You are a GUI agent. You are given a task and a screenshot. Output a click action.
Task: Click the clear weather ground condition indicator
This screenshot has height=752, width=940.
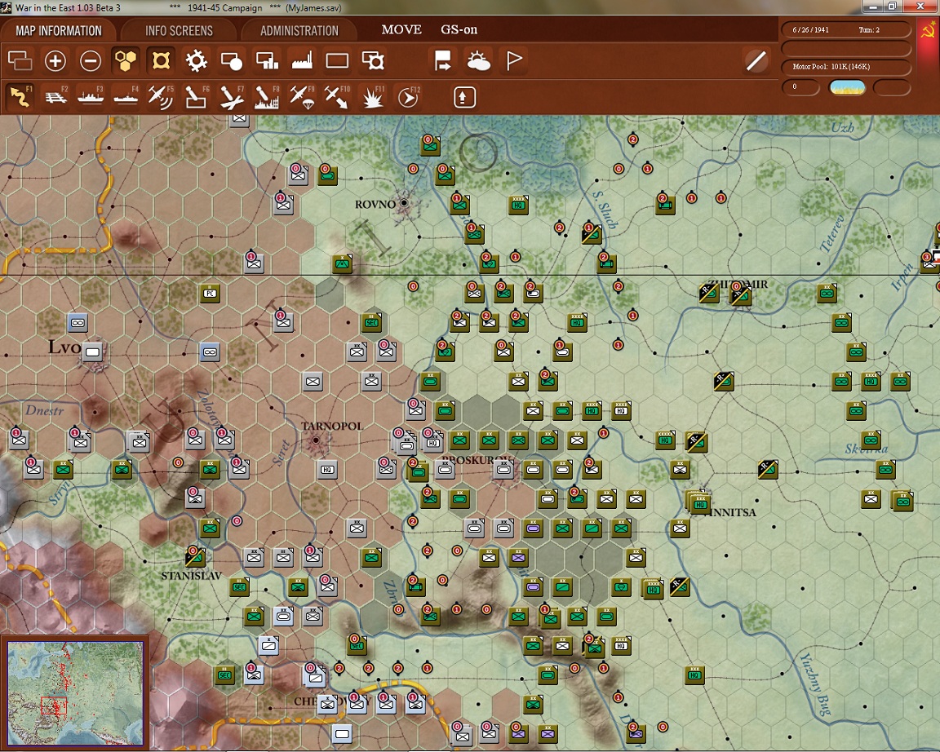point(847,87)
